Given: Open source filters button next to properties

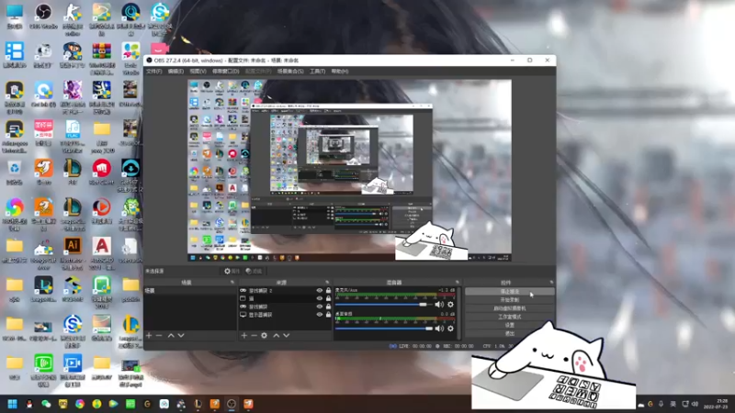Looking at the screenshot, I should click(254, 271).
